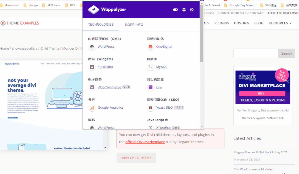This screenshot has height=174, width=299.
Task: Click the VIEW CHILD THEME button
Action: click(136, 158)
